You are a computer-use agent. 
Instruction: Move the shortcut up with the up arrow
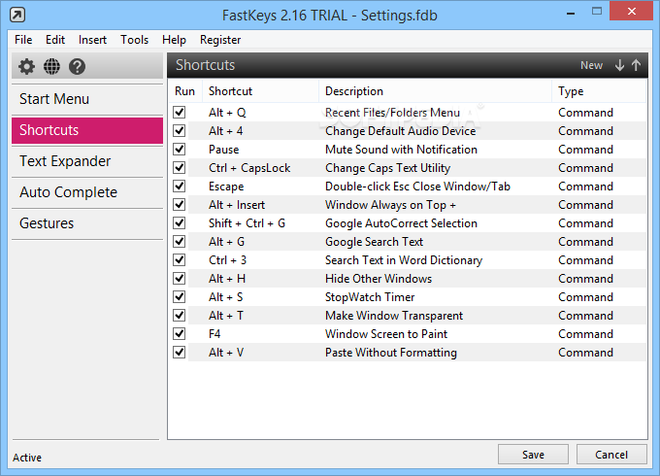click(636, 65)
